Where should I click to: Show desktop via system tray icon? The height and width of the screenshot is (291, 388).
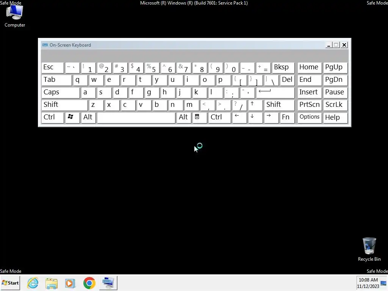pos(383,283)
